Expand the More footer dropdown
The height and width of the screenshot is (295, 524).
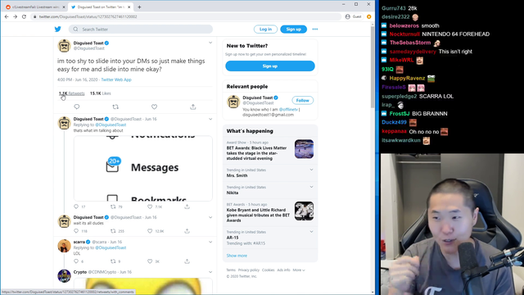click(299, 270)
